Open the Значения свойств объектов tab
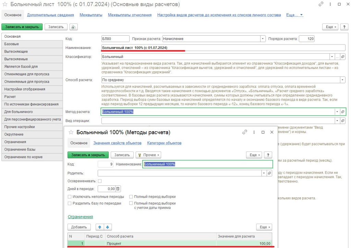Viewport: 351px width, 248px height. [117, 143]
